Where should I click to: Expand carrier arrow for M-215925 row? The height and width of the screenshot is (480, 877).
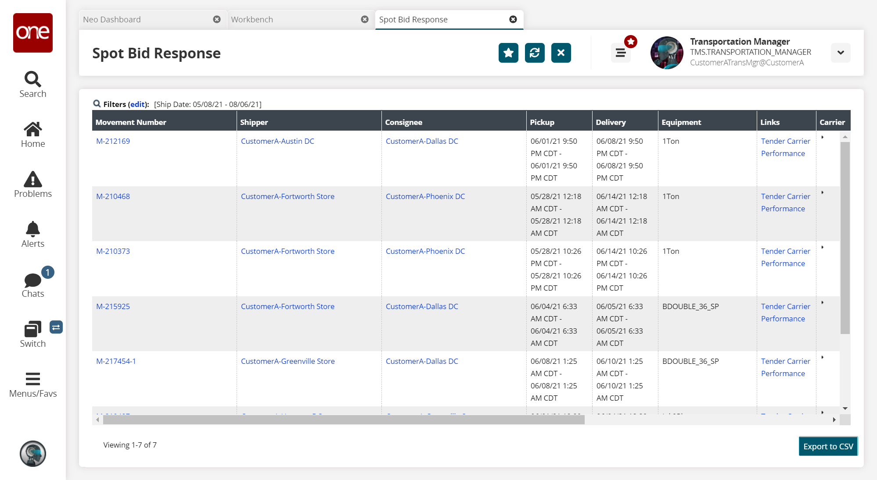(823, 303)
